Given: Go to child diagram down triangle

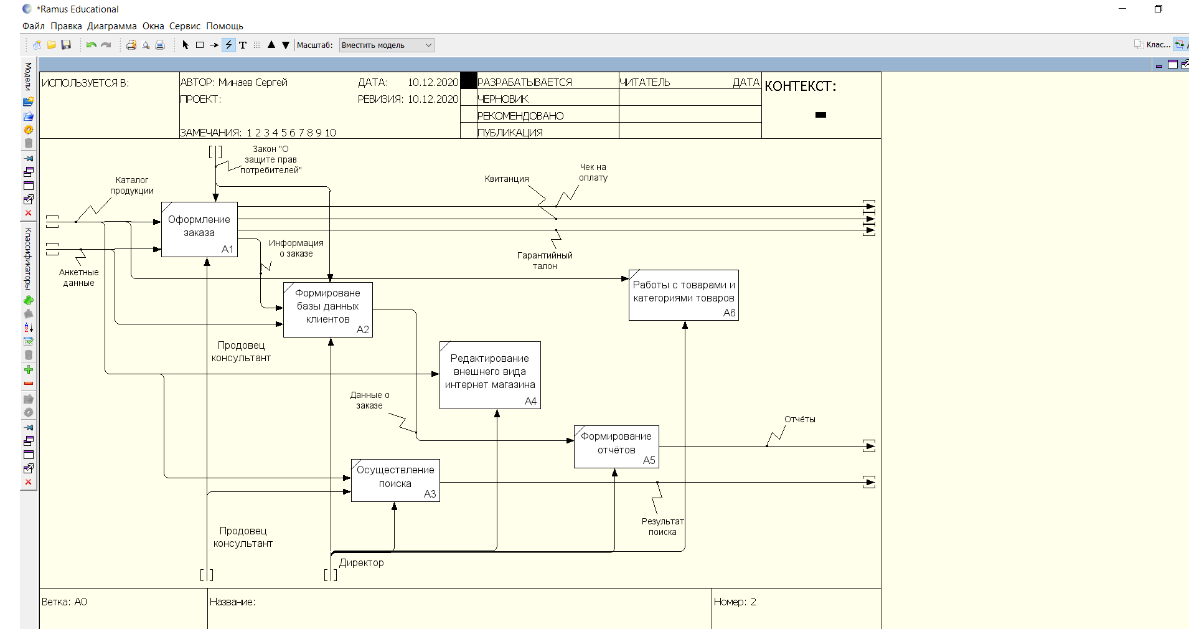Looking at the screenshot, I should coord(286,45).
